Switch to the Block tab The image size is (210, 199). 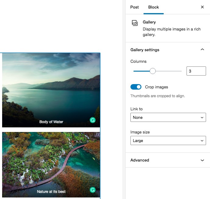click(154, 7)
